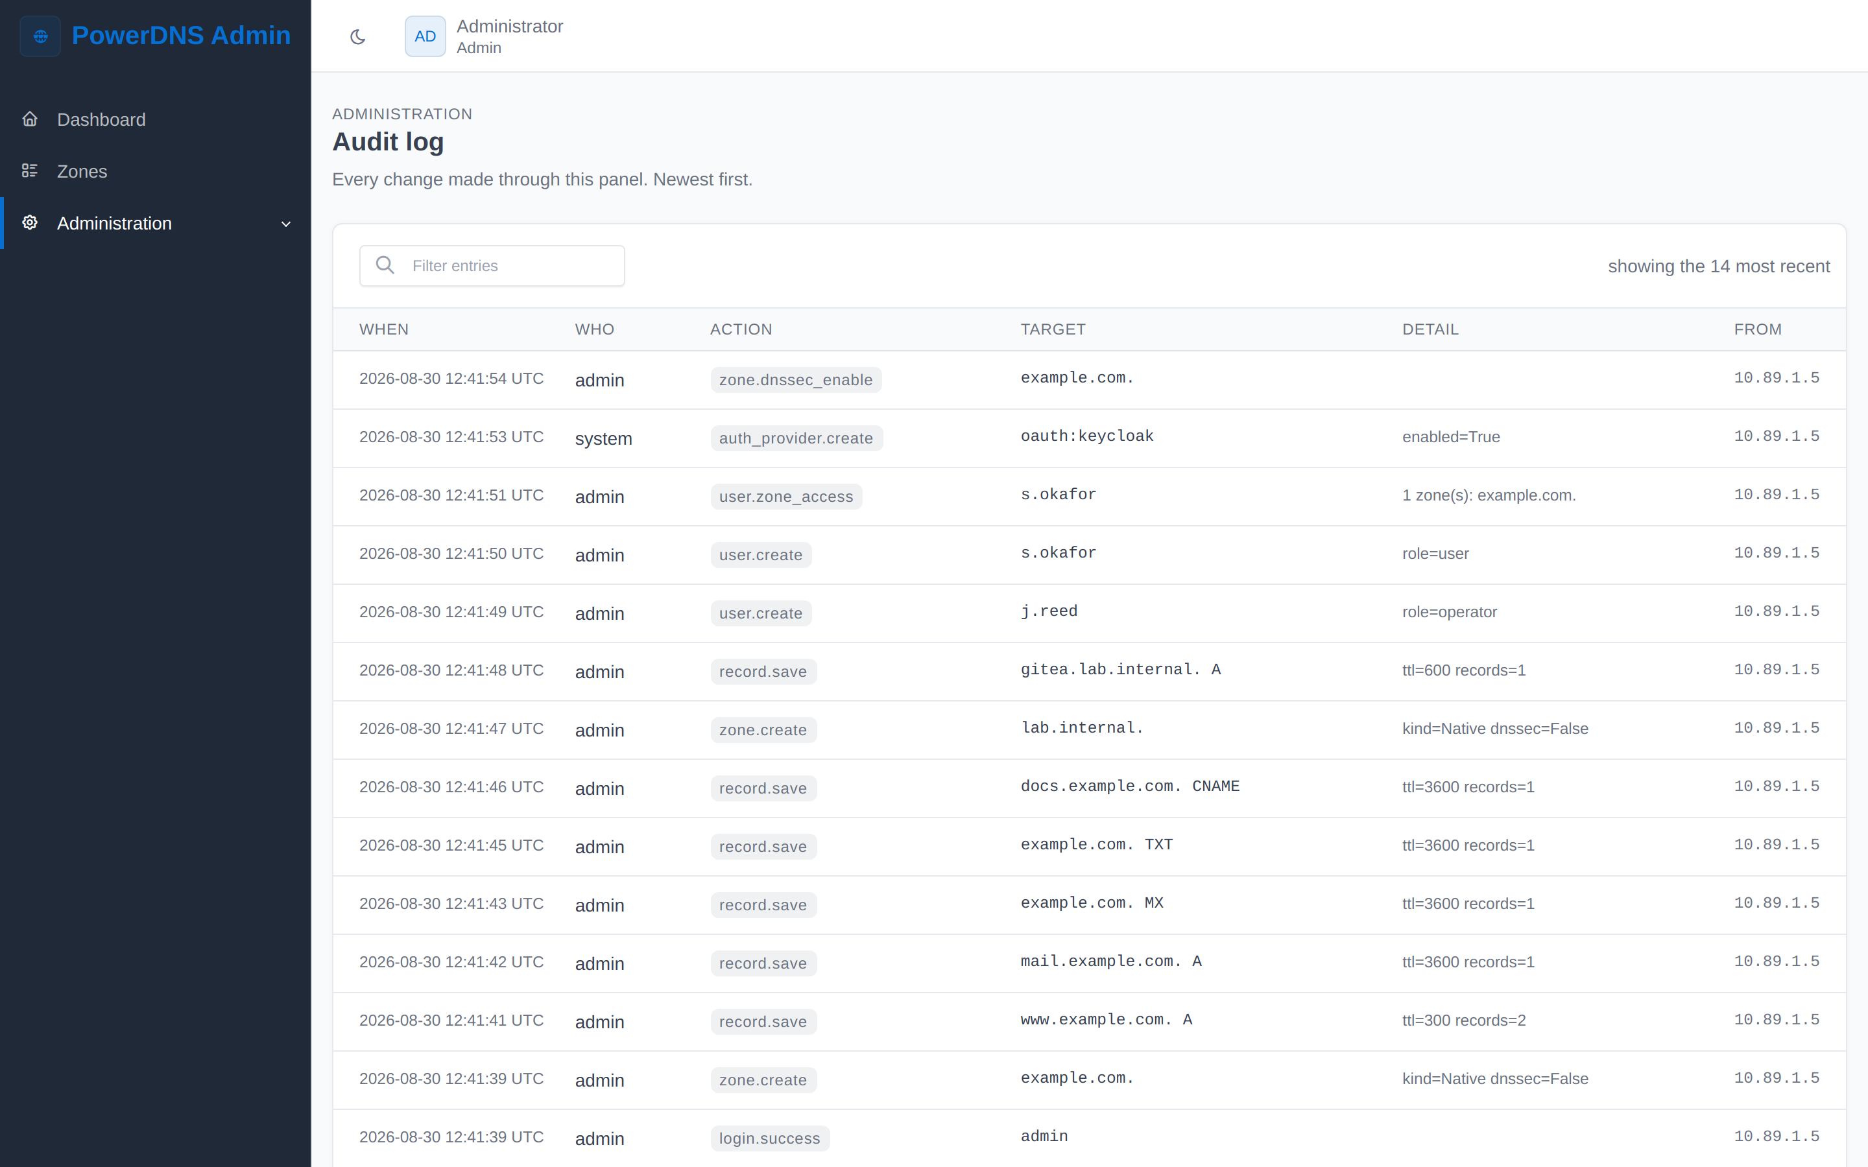The width and height of the screenshot is (1868, 1167).
Task: Click the docs.example.com. CNAME target
Action: tap(1130, 786)
